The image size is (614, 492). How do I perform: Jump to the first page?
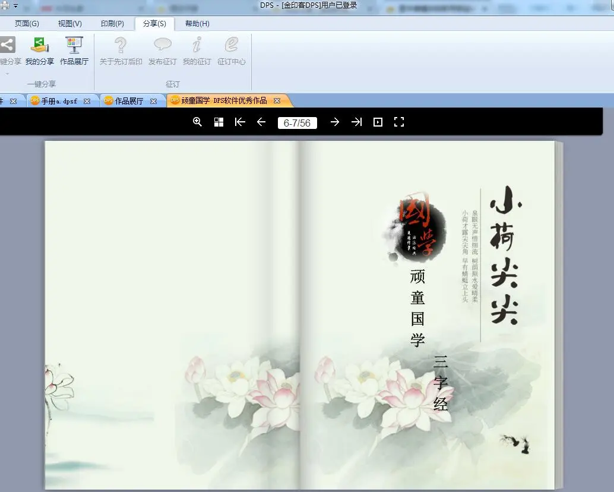tap(240, 122)
